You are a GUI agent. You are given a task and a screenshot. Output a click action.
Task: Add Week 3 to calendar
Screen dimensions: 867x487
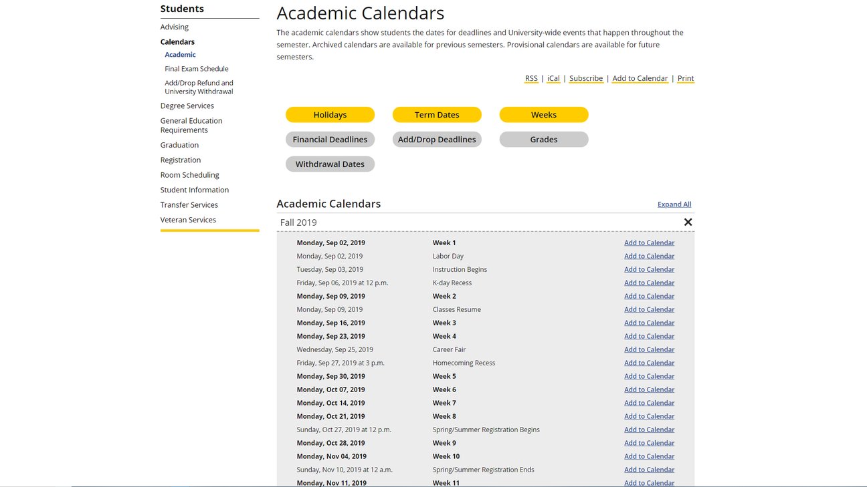point(650,323)
